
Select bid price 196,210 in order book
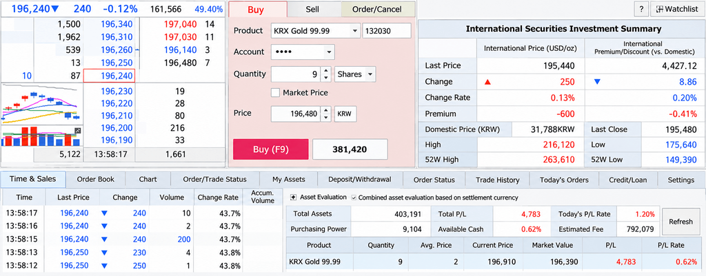pos(116,116)
